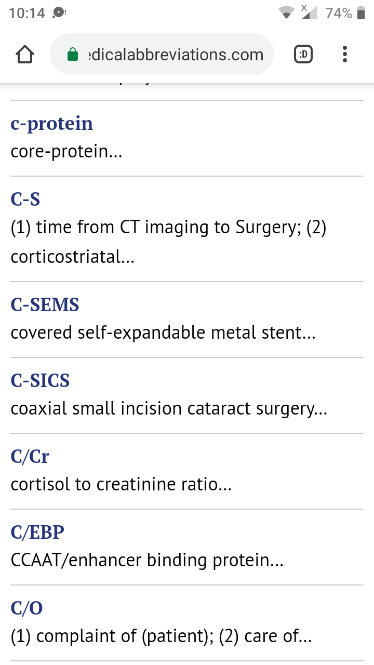
Task: Open the tab switcher button
Action: click(303, 54)
